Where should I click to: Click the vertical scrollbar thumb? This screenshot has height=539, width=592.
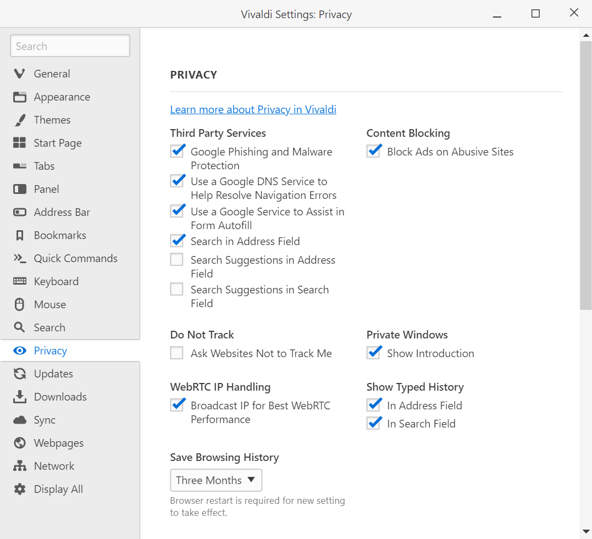pyautogui.click(x=586, y=175)
